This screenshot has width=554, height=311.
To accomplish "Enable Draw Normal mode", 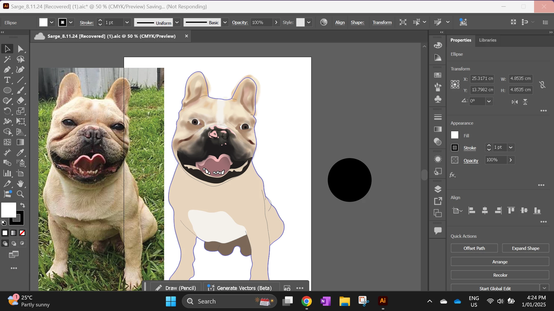I will pyautogui.click(x=5, y=243).
